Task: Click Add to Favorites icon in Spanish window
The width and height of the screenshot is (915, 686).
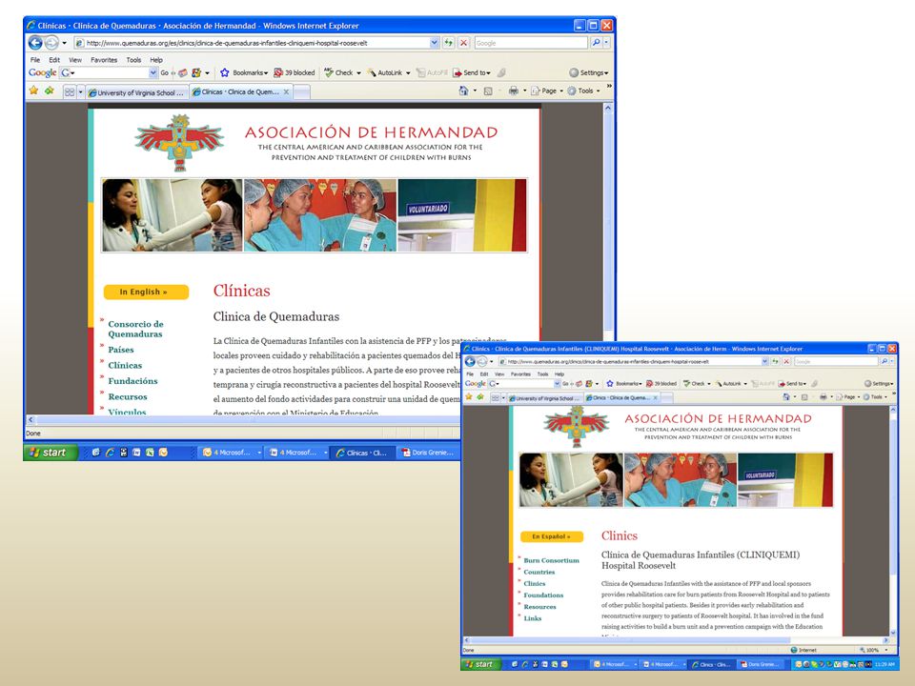Action: tap(50, 91)
